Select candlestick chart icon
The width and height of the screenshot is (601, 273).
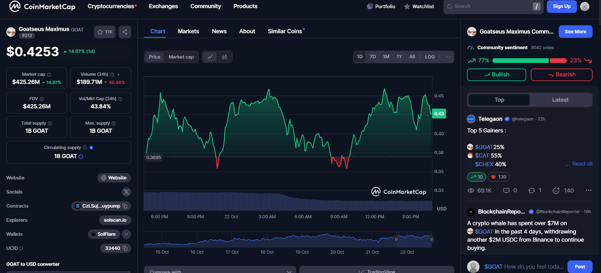click(224, 57)
